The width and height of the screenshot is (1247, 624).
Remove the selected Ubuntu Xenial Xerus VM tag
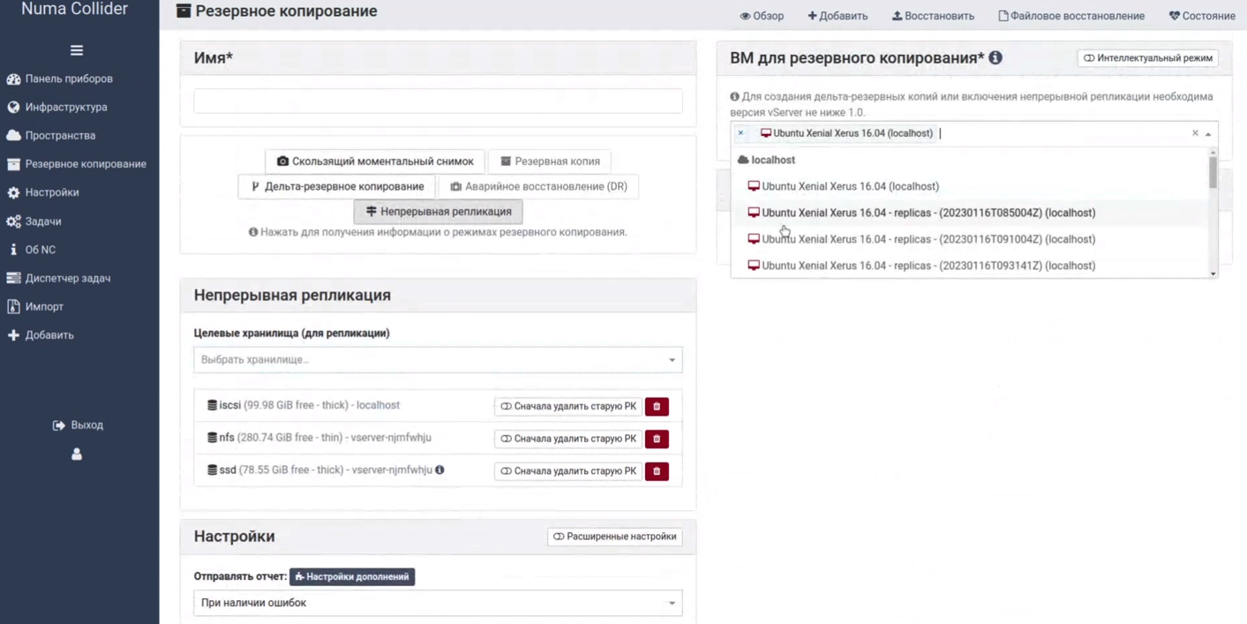click(x=740, y=133)
